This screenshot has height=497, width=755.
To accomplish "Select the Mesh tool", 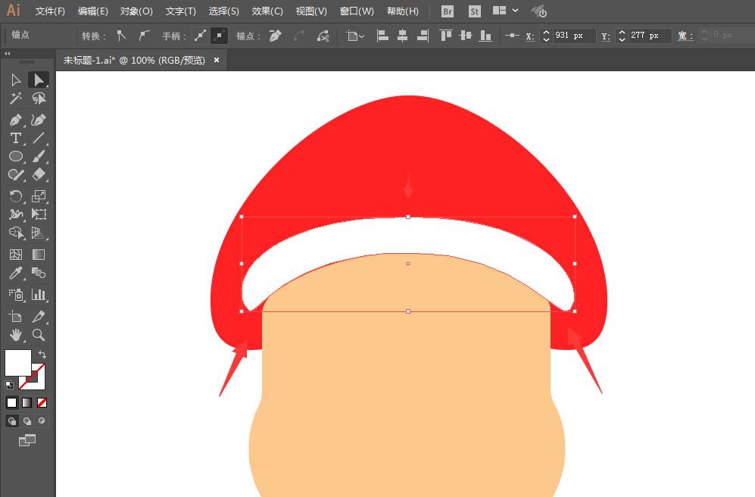I will click(x=16, y=255).
